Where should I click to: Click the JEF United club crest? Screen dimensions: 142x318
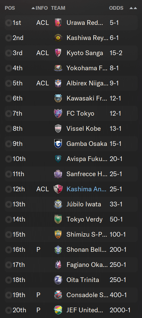[58, 310]
